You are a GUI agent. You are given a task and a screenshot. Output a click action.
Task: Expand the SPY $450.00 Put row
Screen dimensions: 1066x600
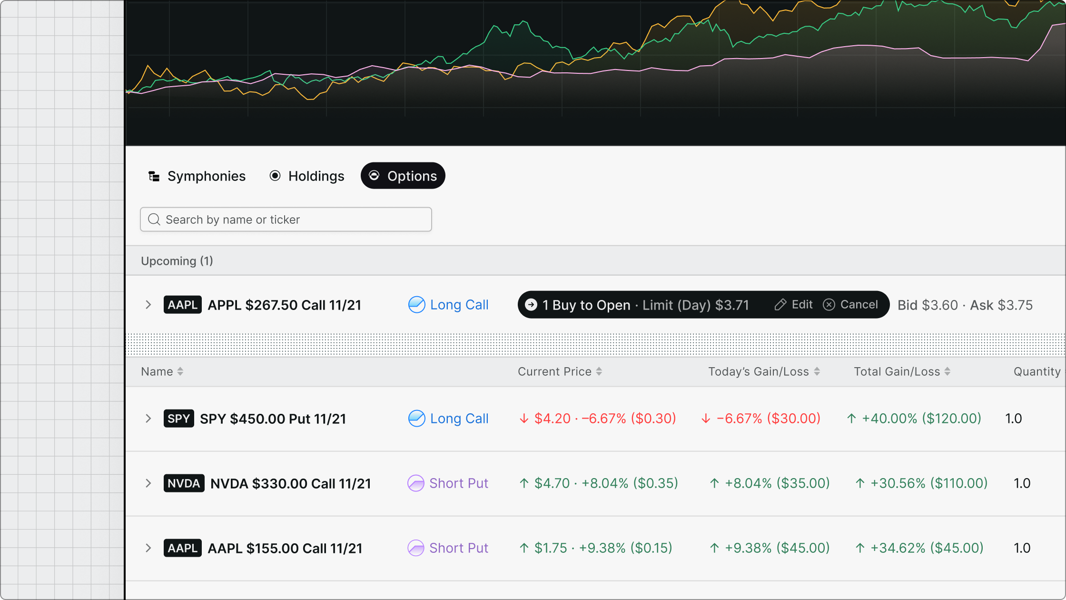coord(148,419)
